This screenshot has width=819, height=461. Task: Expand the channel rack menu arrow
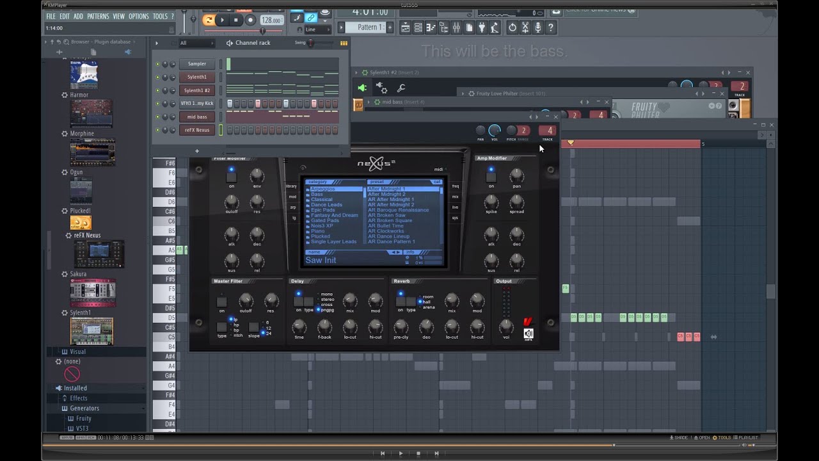pos(157,43)
